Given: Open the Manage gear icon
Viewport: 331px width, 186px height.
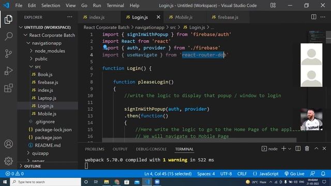Looking at the screenshot, I should pyautogui.click(x=8, y=161).
